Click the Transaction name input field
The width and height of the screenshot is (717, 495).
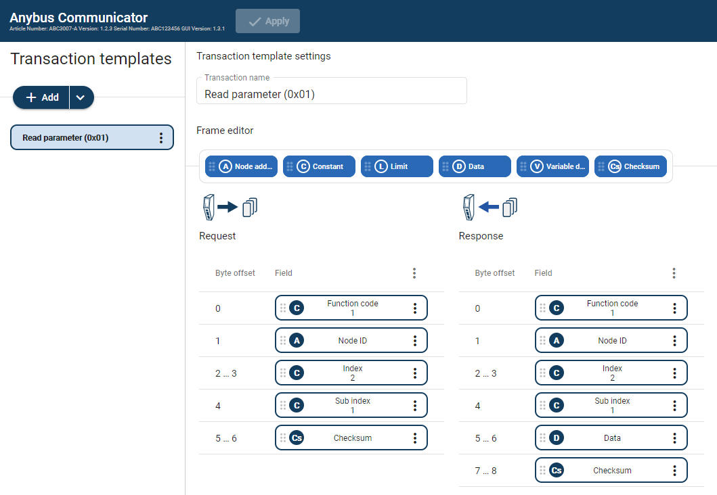click(332, 95)
